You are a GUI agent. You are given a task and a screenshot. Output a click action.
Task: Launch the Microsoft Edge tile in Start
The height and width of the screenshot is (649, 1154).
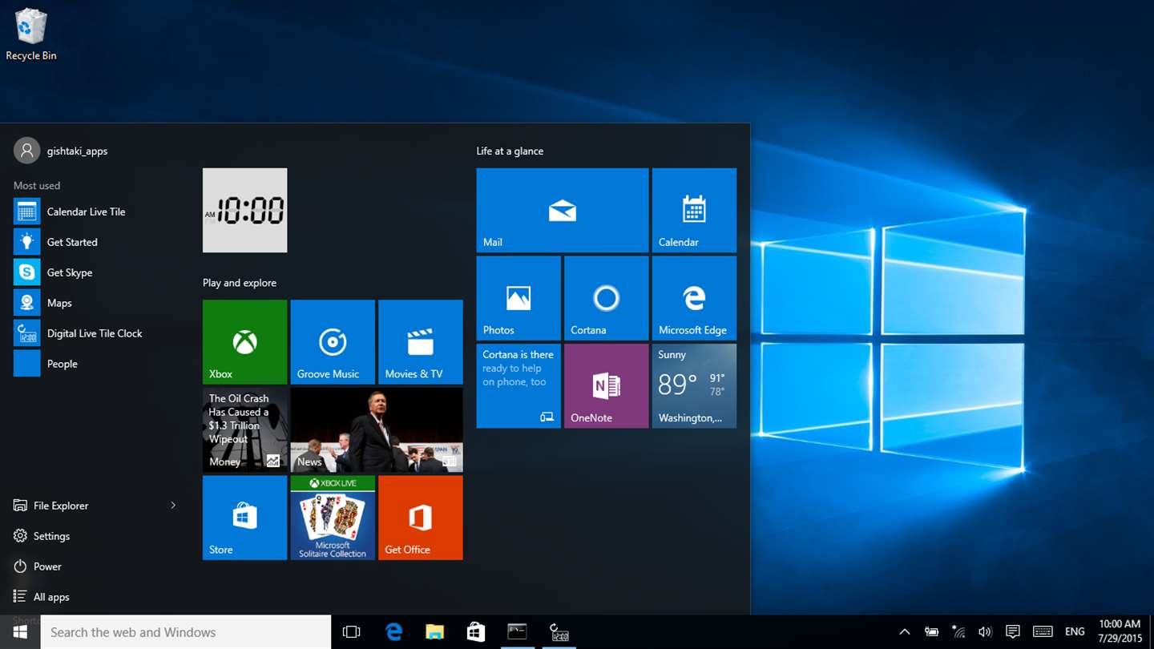[x=694, y=298]
